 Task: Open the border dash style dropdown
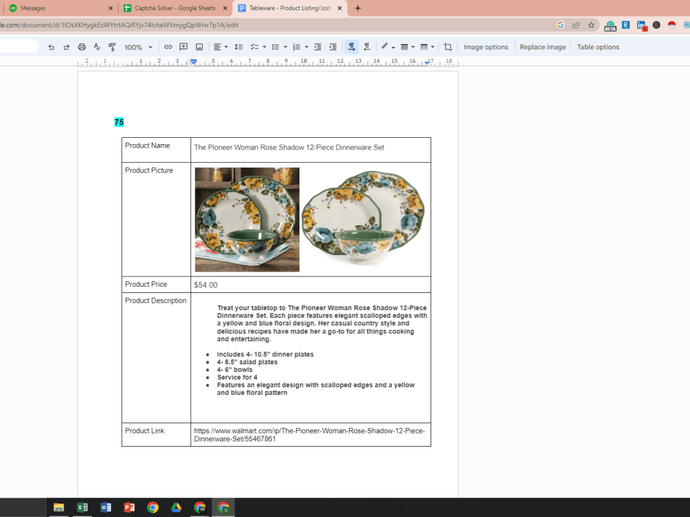pyautogui.click(x=427, y=47)
